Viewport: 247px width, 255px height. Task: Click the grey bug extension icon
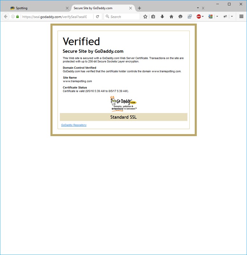[225, 17]
